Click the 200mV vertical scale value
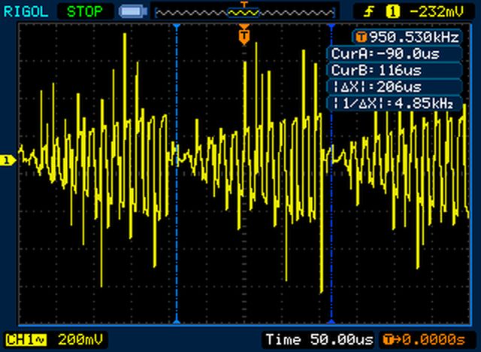This screenshot has height=352, width=481. (80, 340)
